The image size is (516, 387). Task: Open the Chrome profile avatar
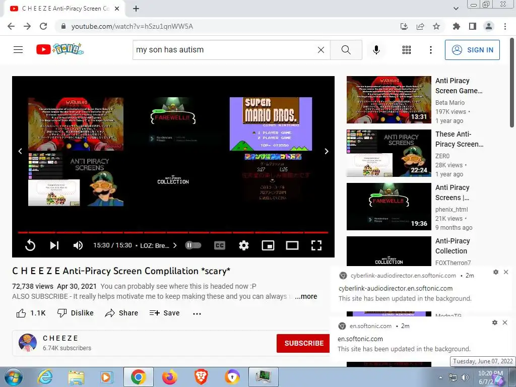tap(489, 26)
